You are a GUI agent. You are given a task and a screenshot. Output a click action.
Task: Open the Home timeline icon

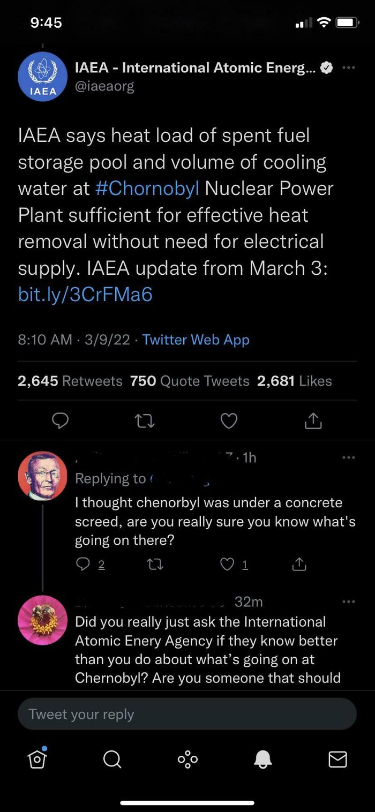pos(37,759)
